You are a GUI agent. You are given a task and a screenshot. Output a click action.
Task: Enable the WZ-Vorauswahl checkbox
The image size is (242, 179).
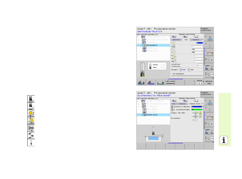(x=172, y=74)
